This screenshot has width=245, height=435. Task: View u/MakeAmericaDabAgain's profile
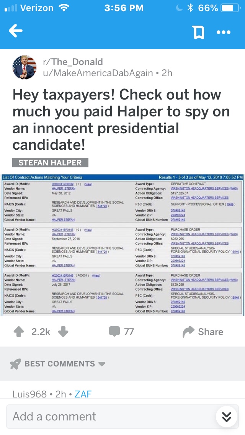click(x=98, y=73)
